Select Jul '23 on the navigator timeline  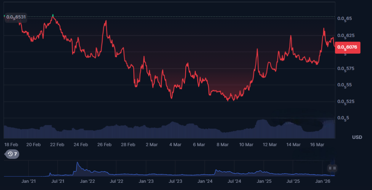click(175, 181)
